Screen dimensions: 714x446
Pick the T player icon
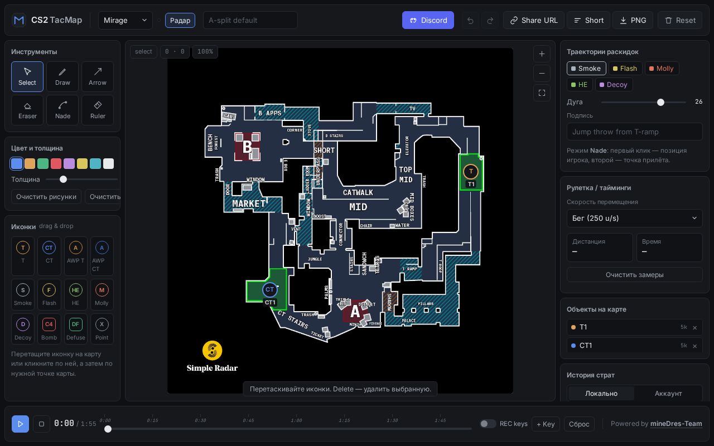pos(23,256)
